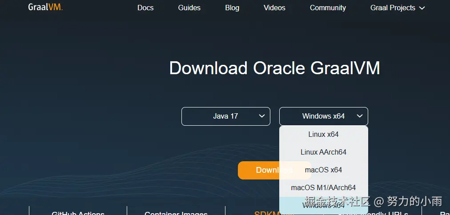The height and width of the screenshot is (215, 450).
Task: Expand the Graal Projects menu
Action: (x=397, y=8)
